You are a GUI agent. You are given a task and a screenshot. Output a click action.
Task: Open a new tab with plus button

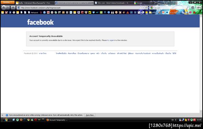click(x=175, y=3)
